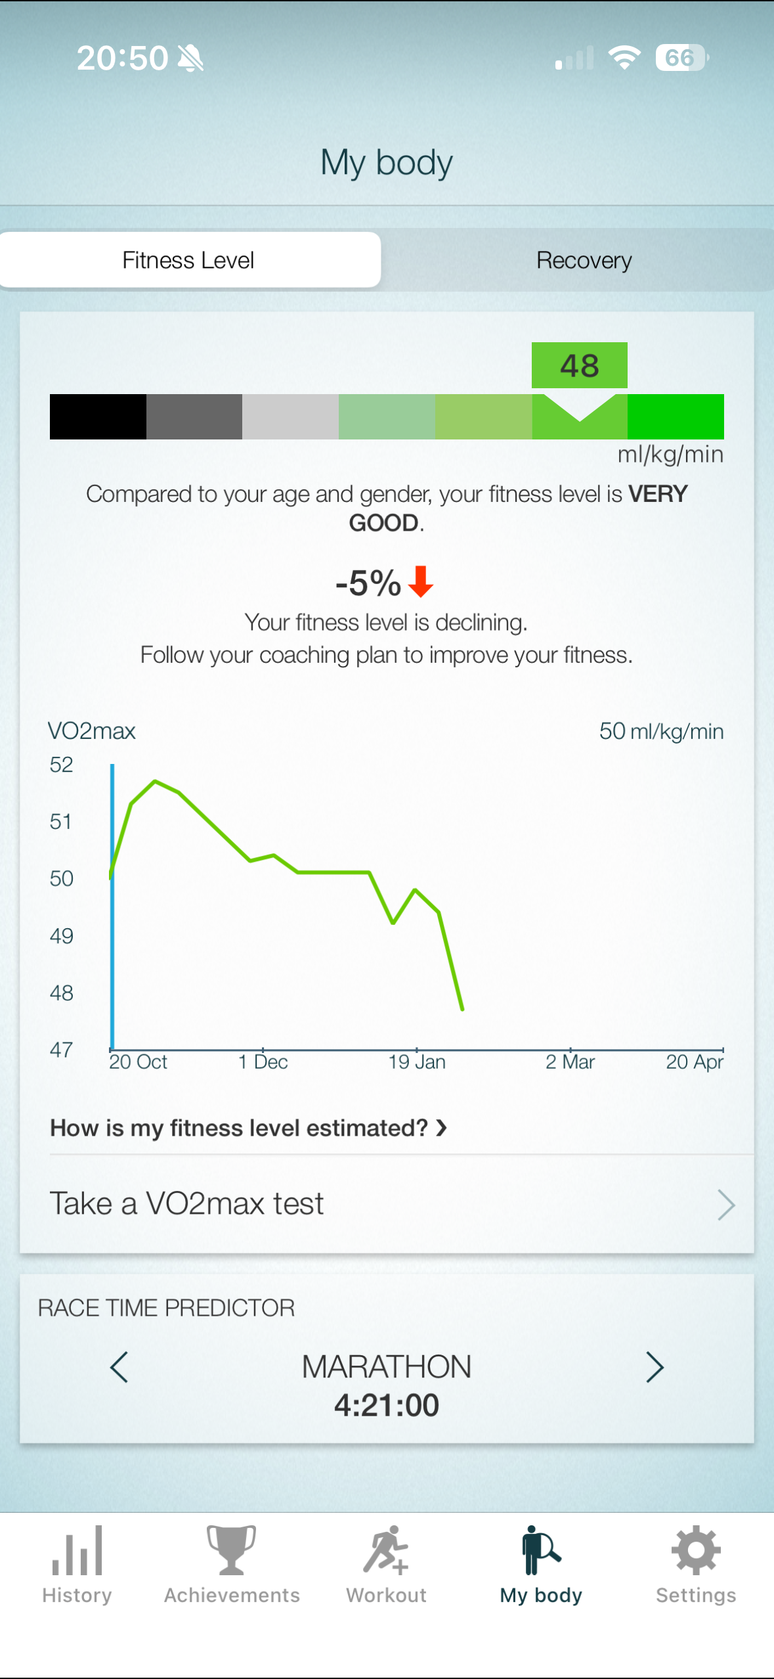Viewport: 774px width, 1679px height.
Task: Open 'How is my fitness level estimated?'
Action: [249, 1128]
